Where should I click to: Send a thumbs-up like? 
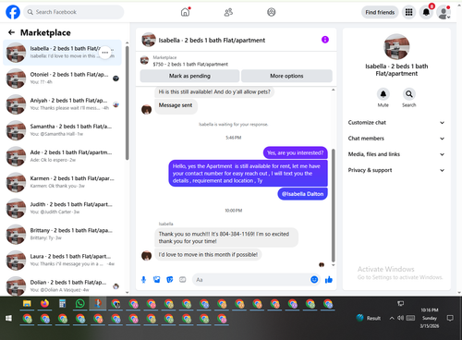pos(329,280)
